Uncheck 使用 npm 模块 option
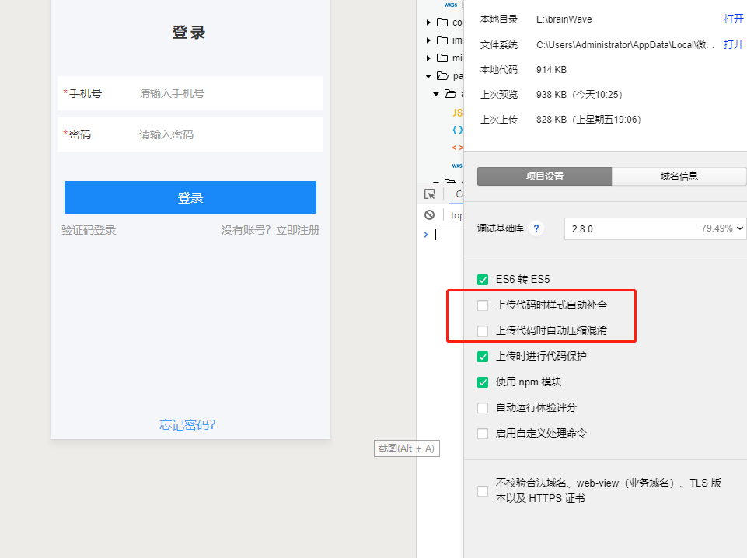The height and width of the screenshot is (558, 747). tap(483, 382)
